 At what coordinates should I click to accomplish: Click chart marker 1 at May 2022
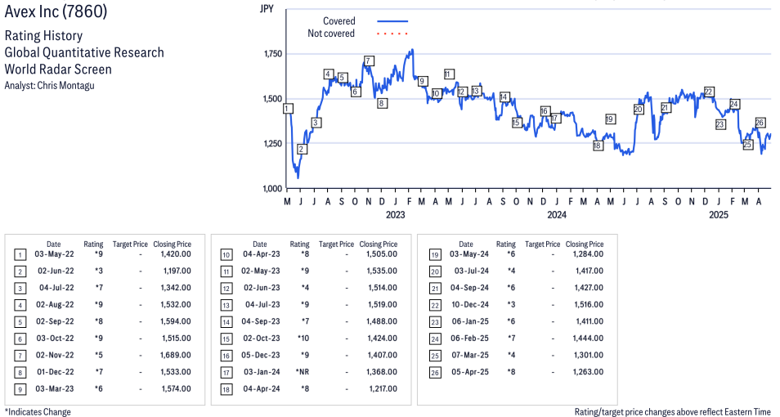click(x=288, y=109)
